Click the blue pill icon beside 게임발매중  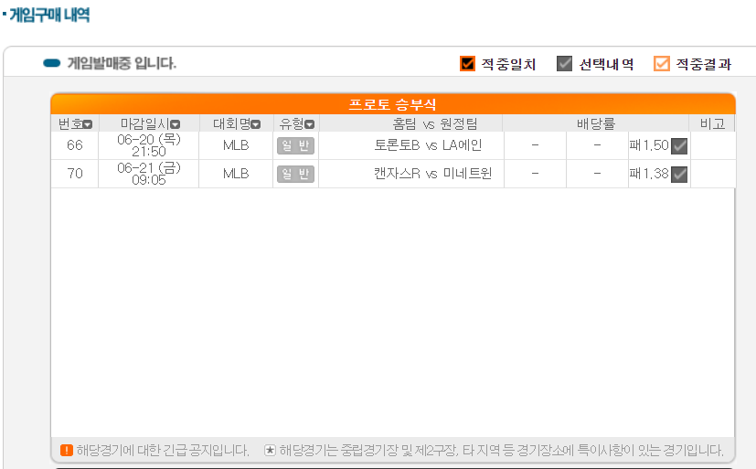(52, 63)
